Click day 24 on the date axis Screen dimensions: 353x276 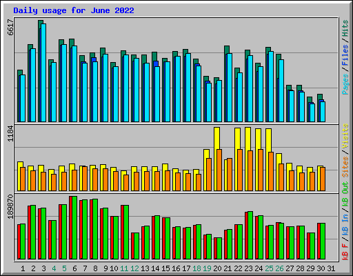[x=259, y=268]
